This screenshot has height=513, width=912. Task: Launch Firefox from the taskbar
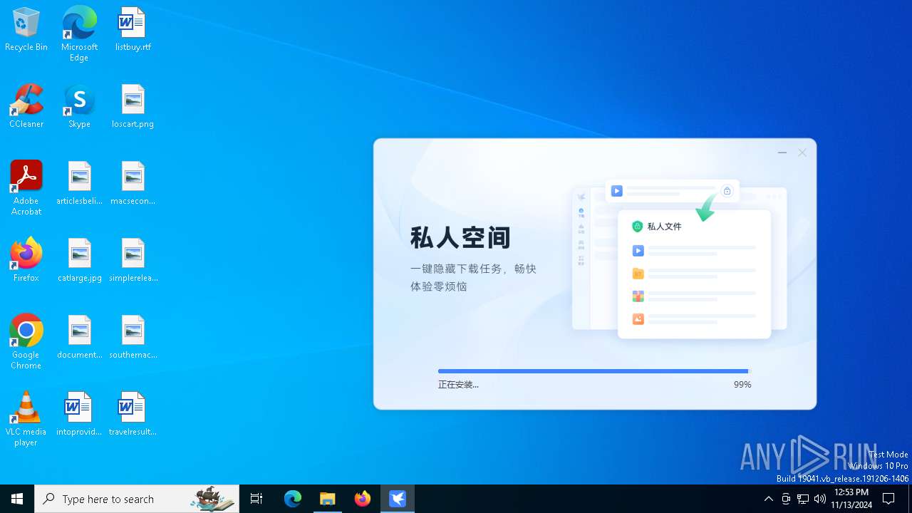tap(363, 499)
